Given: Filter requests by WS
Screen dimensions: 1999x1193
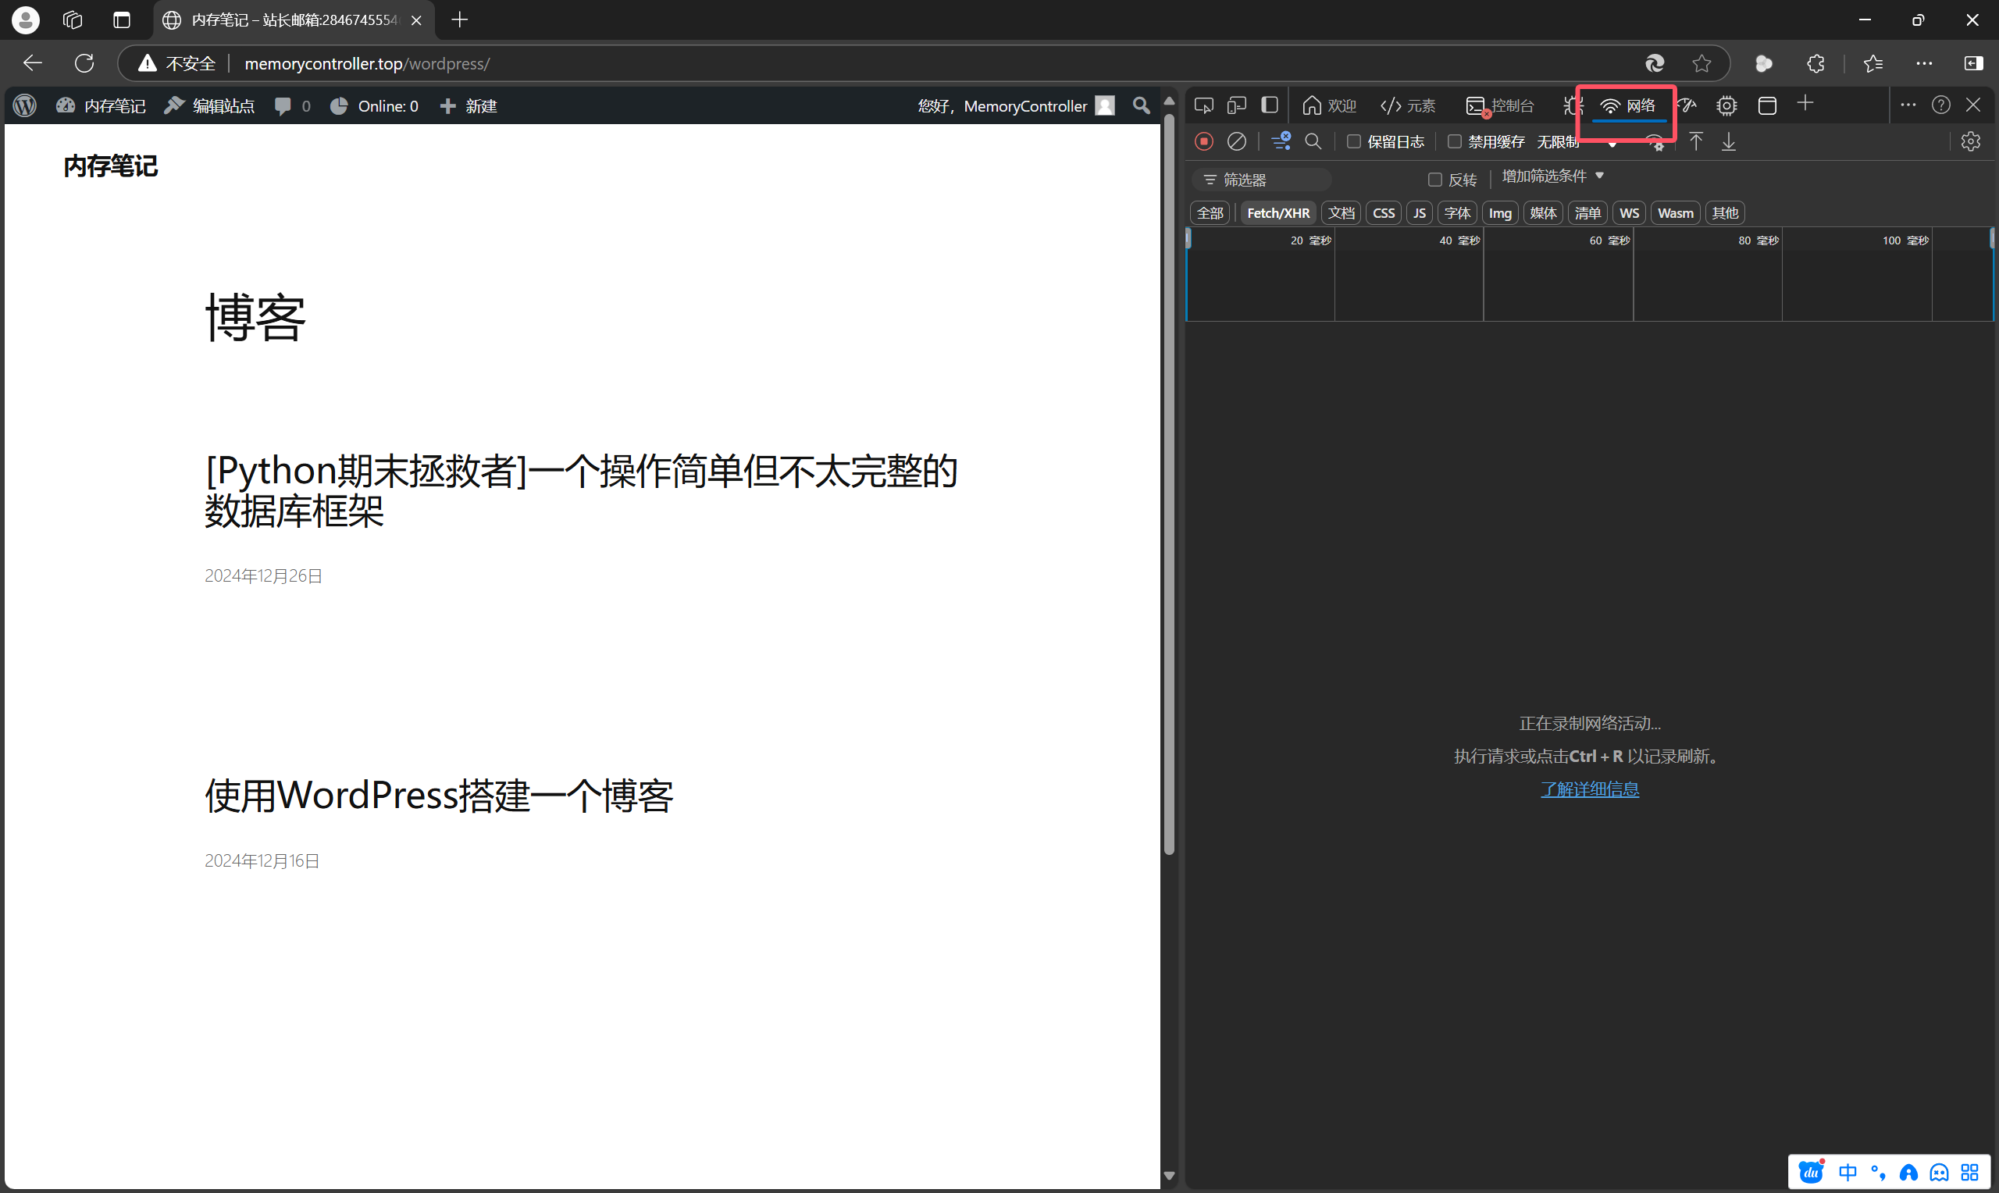Looking at the screenshot, I should pos(1628,213).
